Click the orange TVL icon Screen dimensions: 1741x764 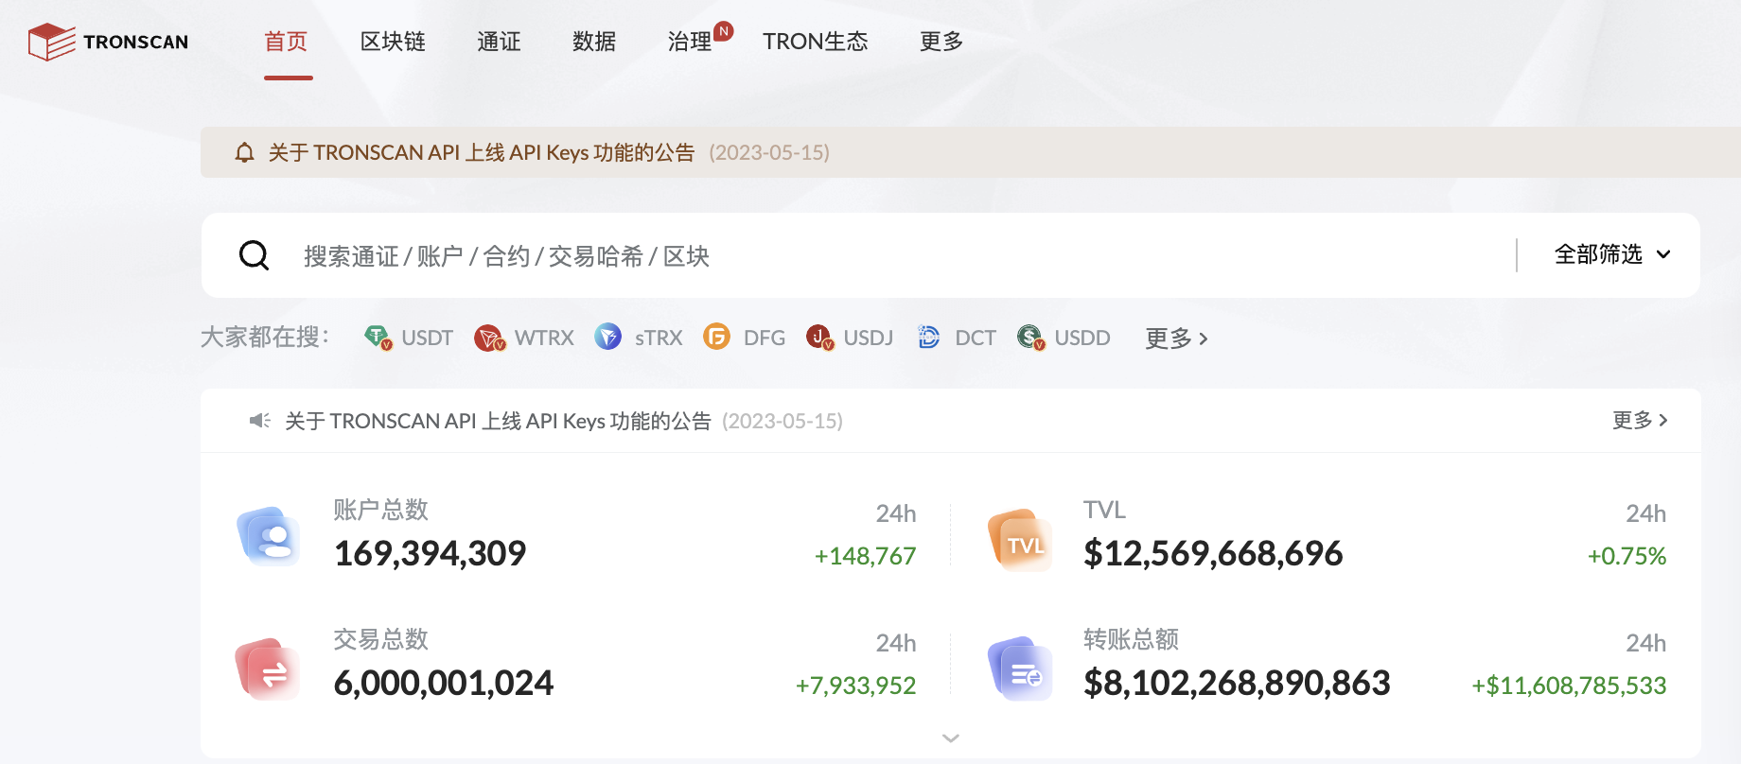1019,540
